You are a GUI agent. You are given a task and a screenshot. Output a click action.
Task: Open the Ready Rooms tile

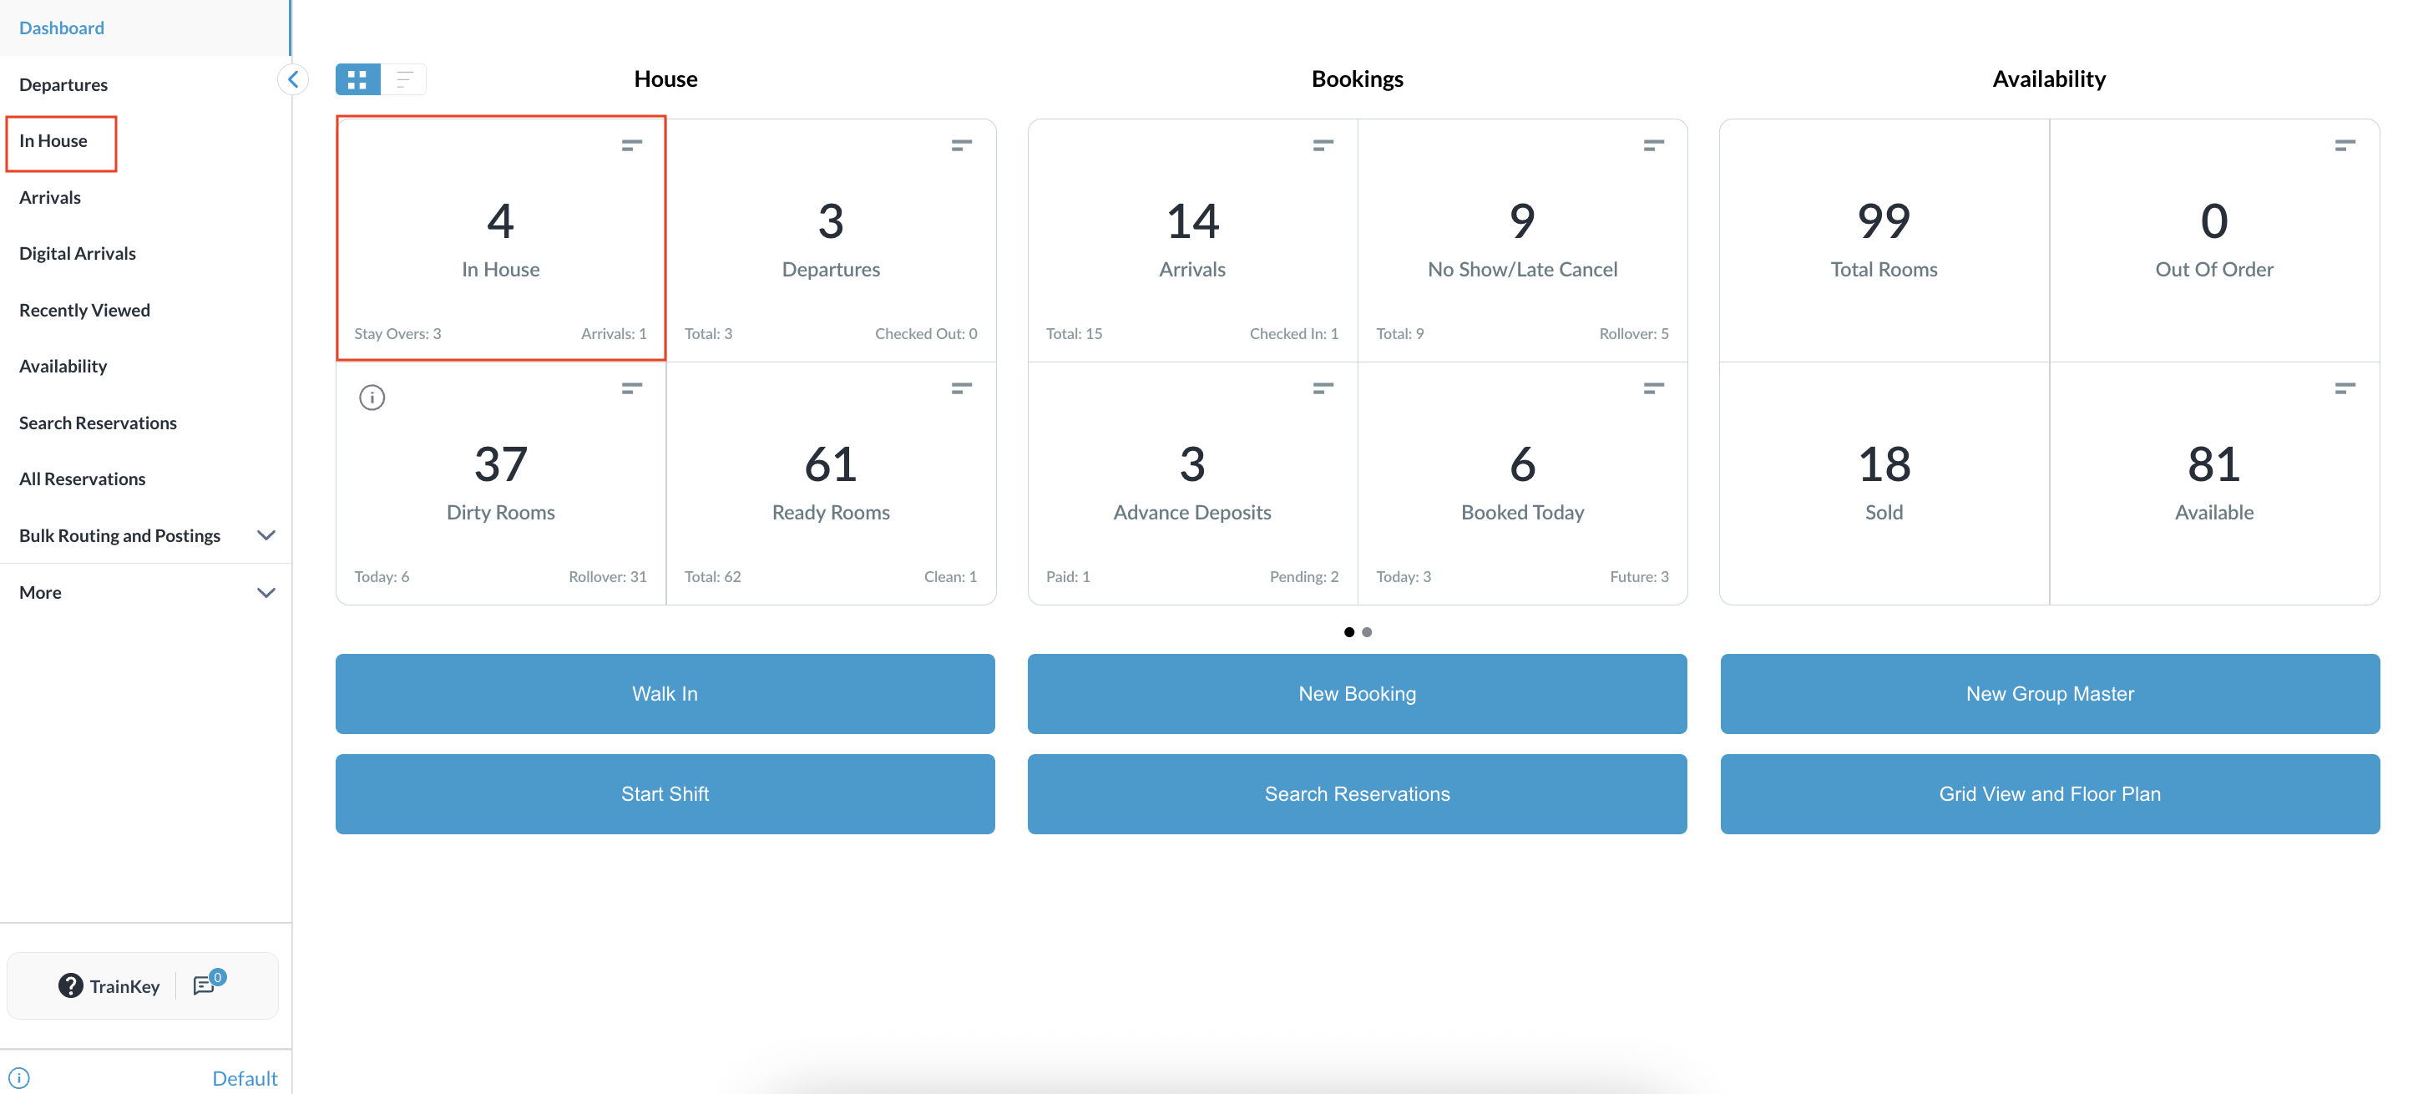point(831,484)
